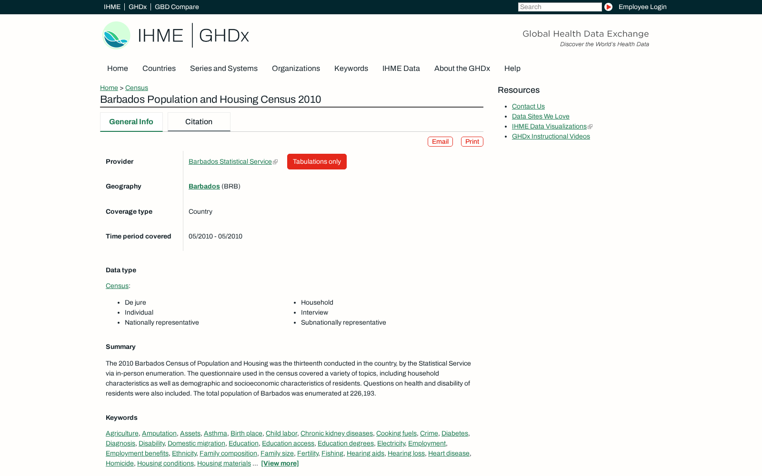Open the Diabetes keyword
This screenshot has height=476, width=762.
[455, 433]
